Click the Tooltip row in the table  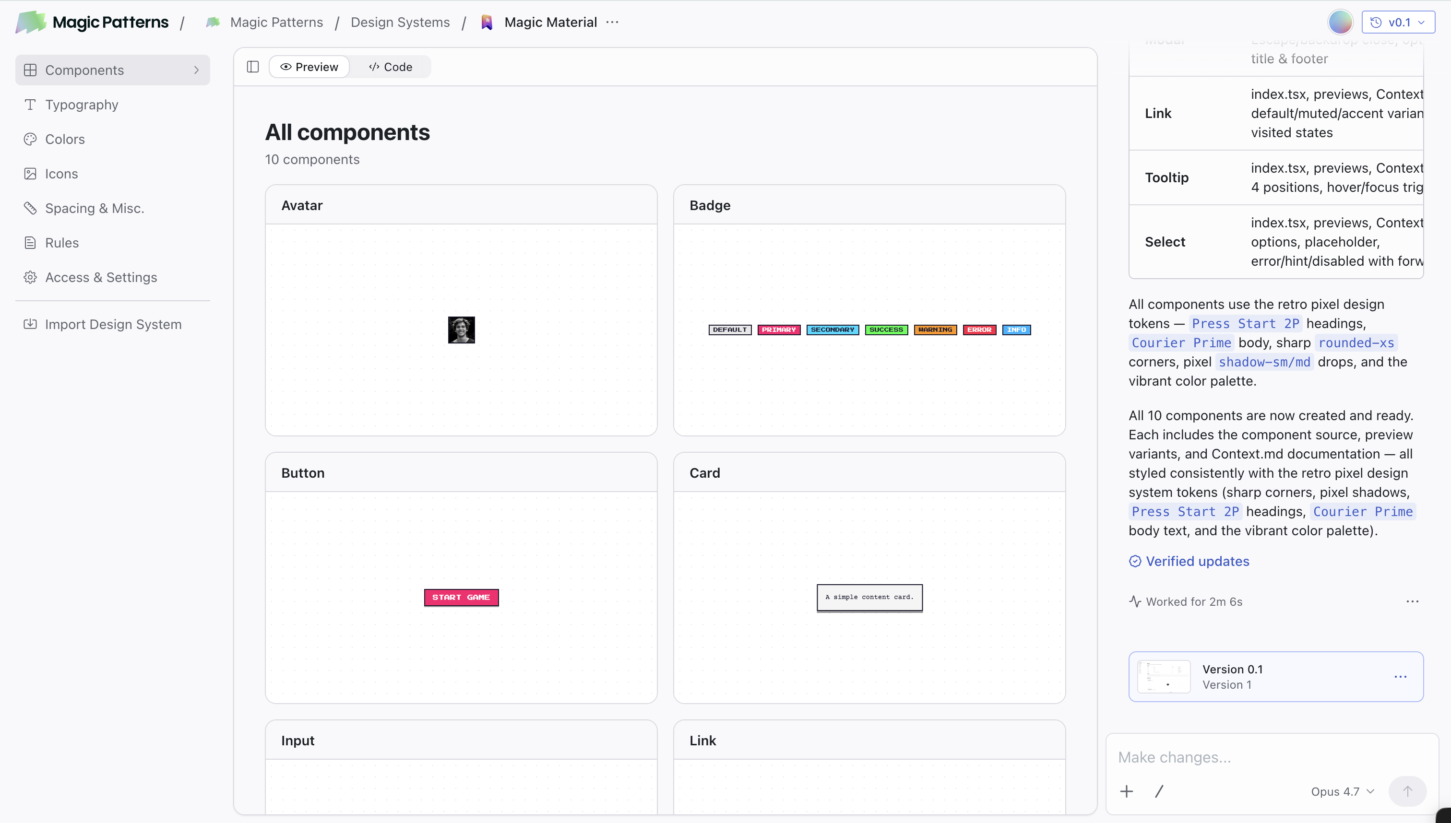pyautogui.click(x=1276, y=177)
